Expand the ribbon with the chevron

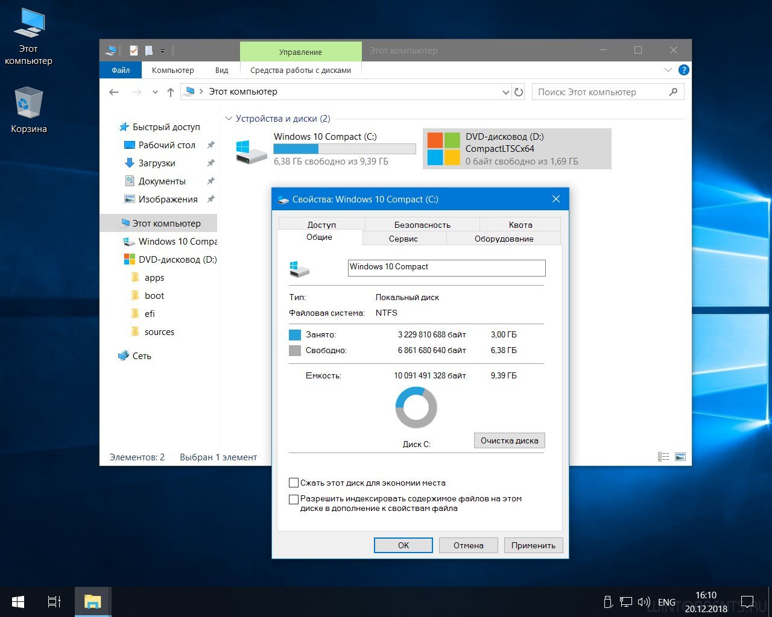coord(668,70)
